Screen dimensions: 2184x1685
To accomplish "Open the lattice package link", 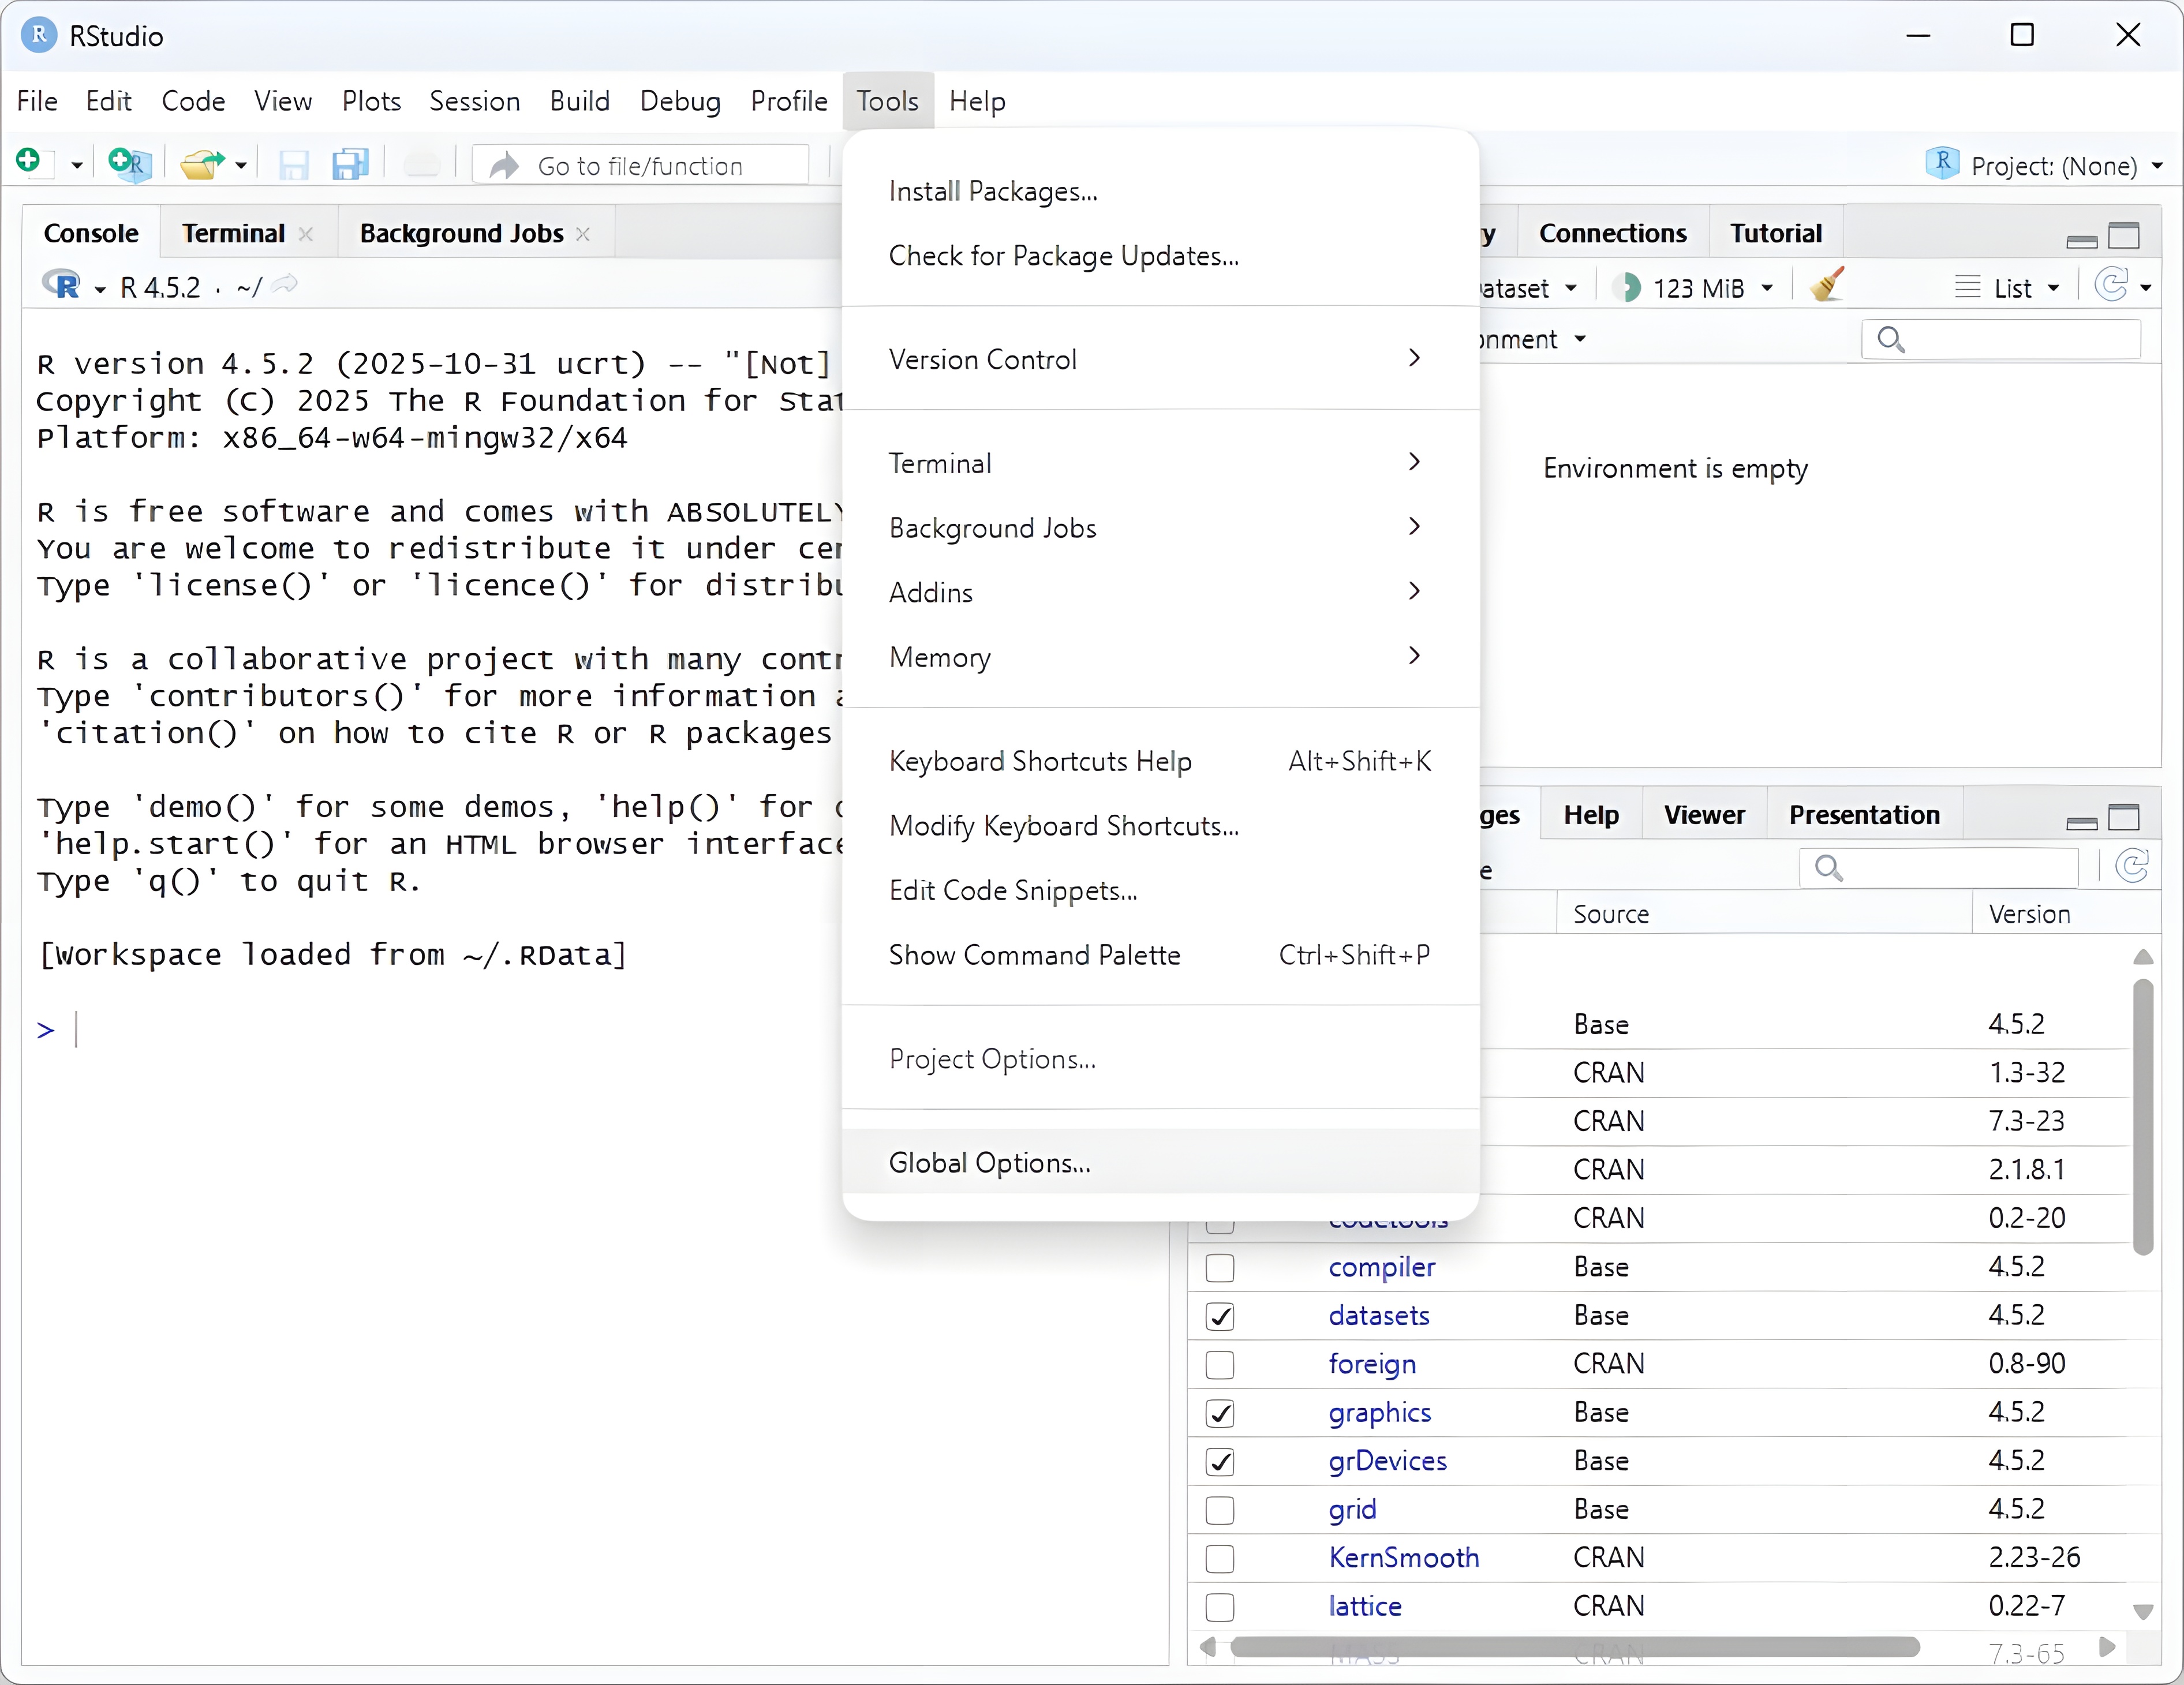I will coord(1364,1606).
